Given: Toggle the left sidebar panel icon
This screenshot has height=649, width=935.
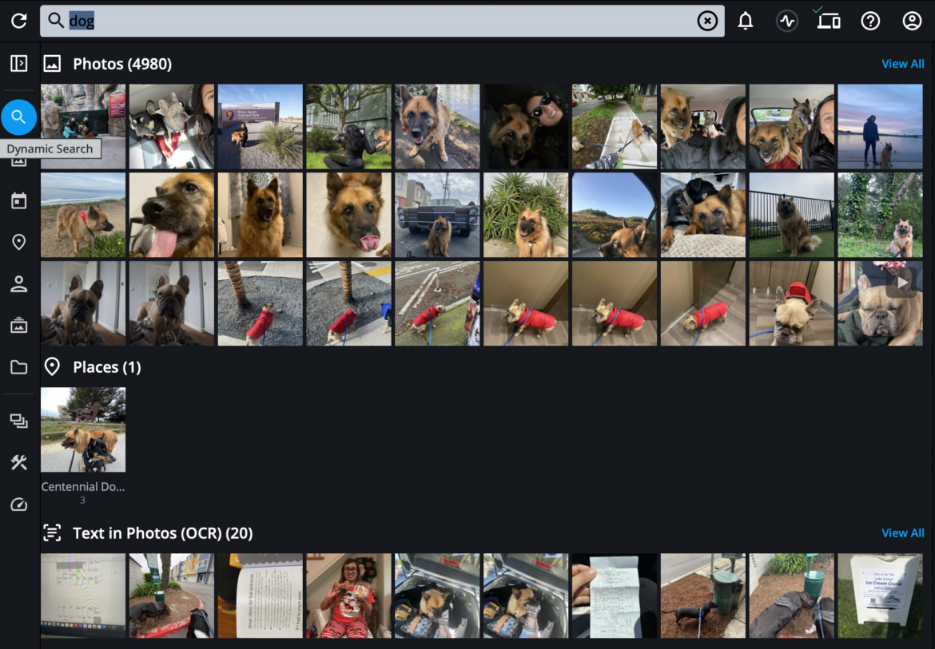Looking at the screenshot, I should (x=19, y=64).
